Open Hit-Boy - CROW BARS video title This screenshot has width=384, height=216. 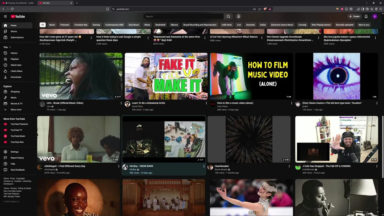point(141,166)
